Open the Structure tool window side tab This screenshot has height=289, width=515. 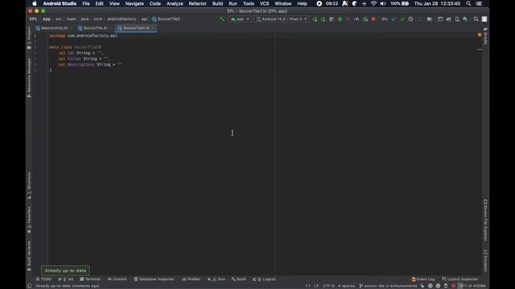tap(29, 185)
